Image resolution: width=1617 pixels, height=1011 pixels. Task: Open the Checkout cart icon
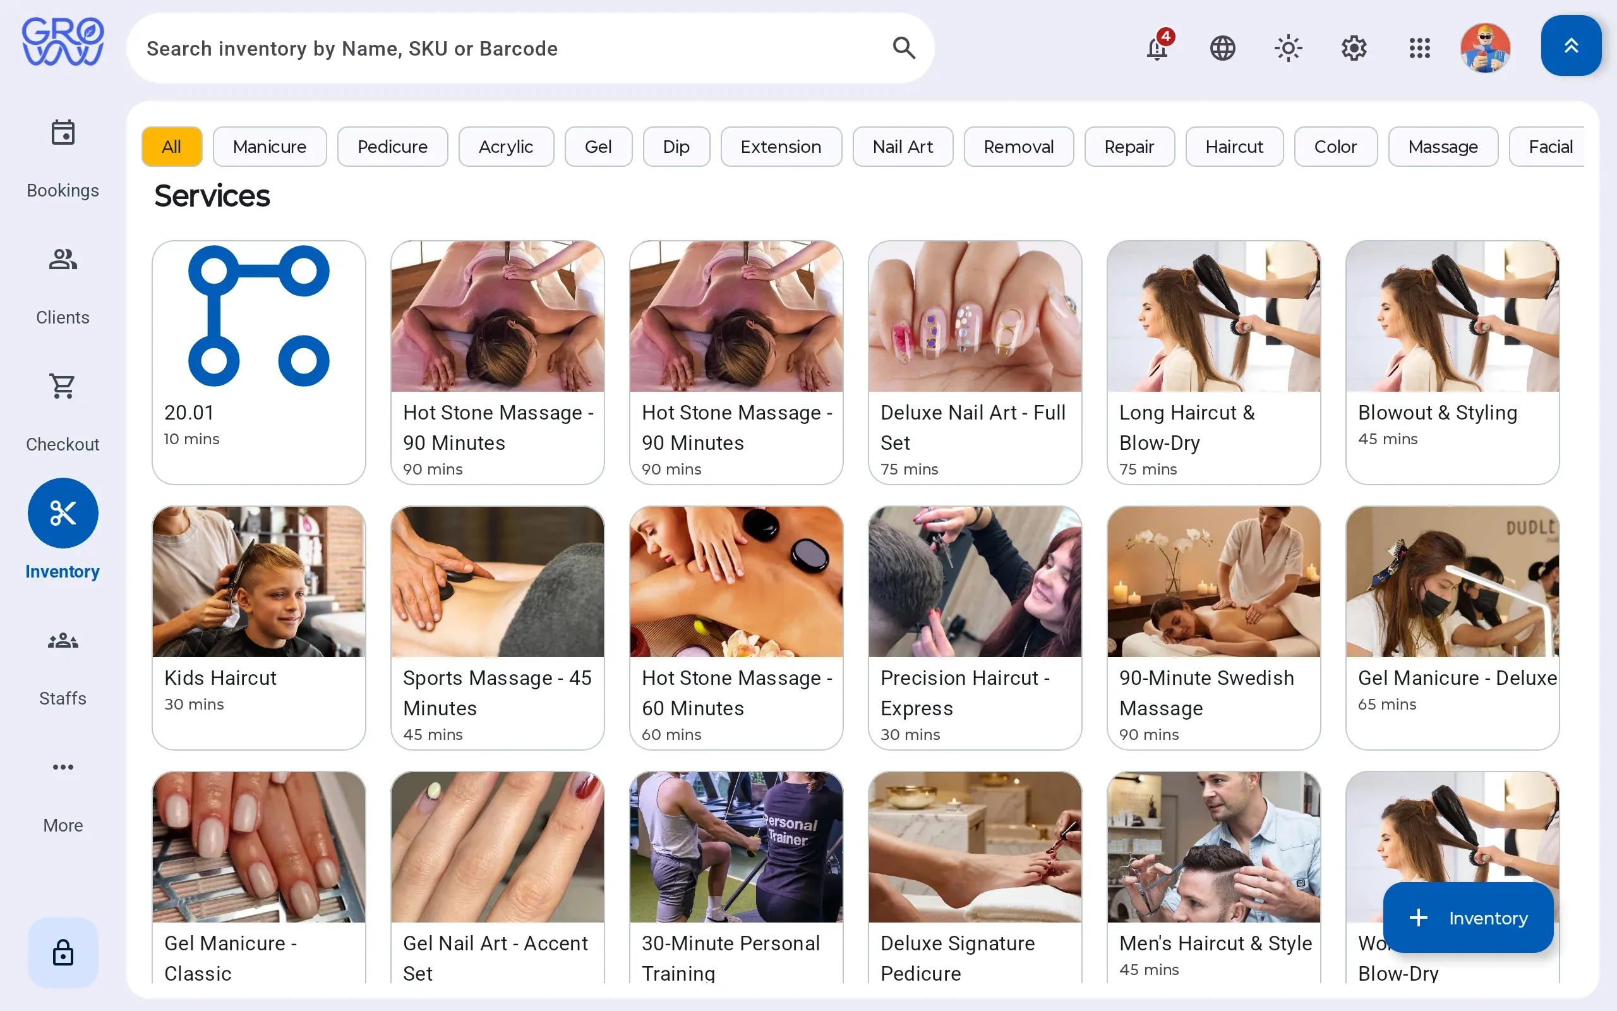[x=63, y=386]
